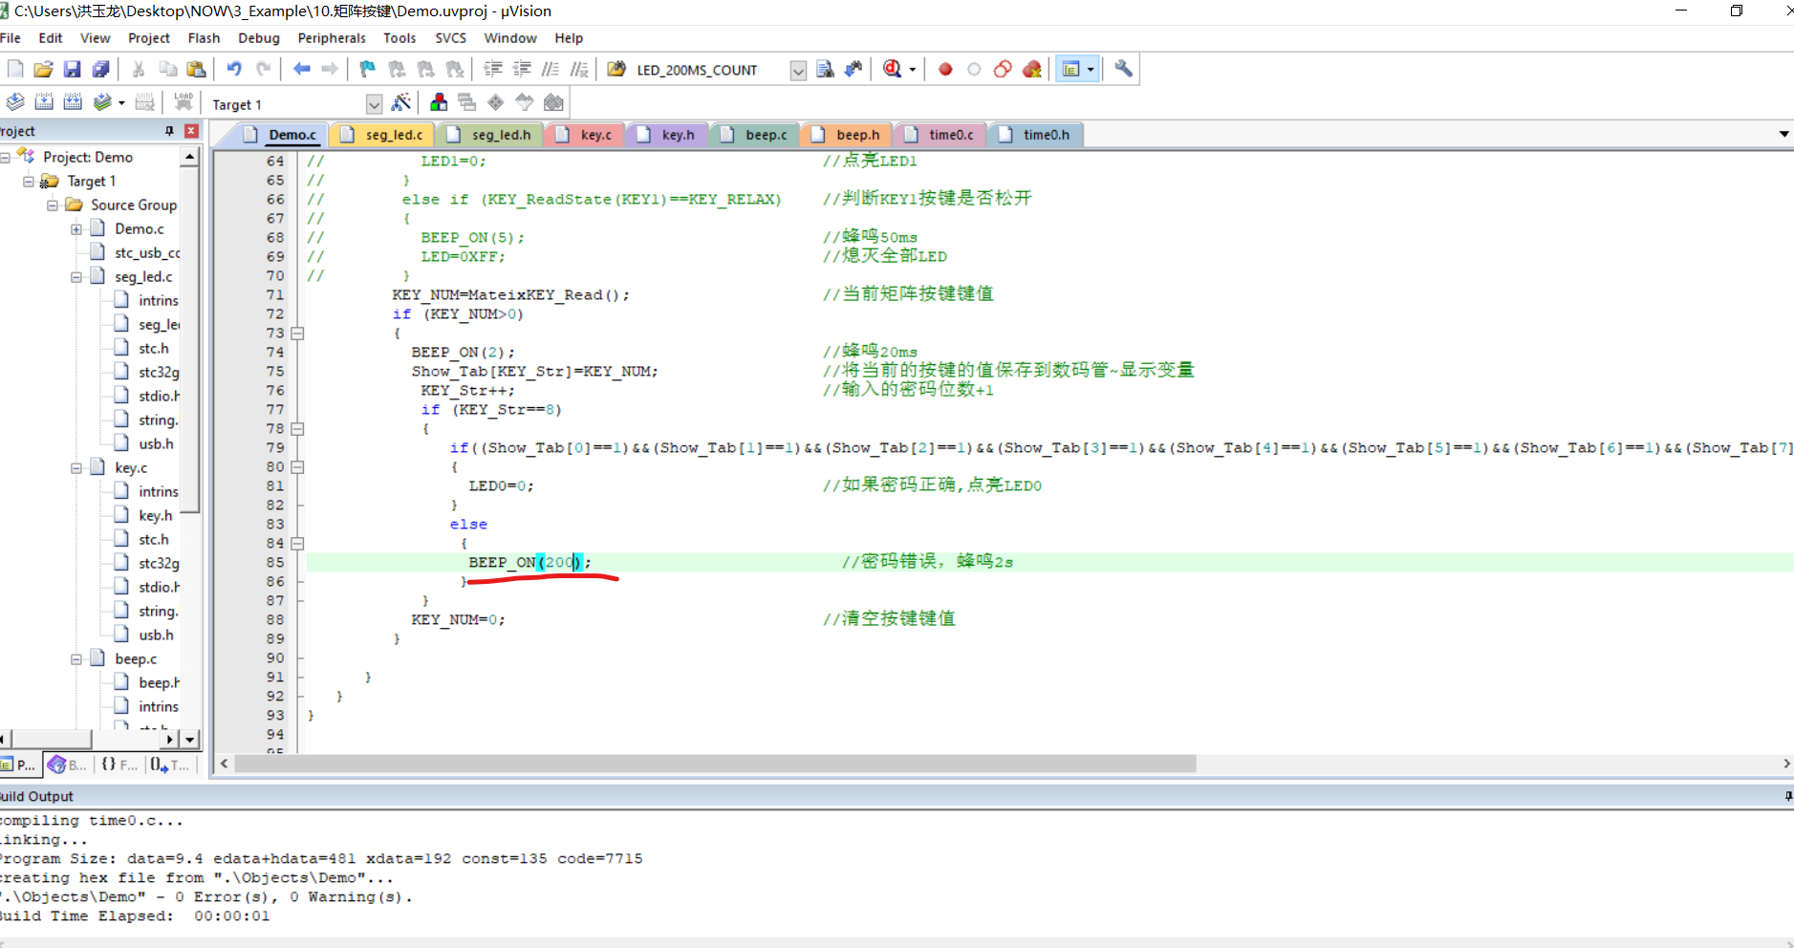Toggle code fold marker at line 84
Image resolution: width=1794 pixels, height=948 pixels.
[297, 544]
